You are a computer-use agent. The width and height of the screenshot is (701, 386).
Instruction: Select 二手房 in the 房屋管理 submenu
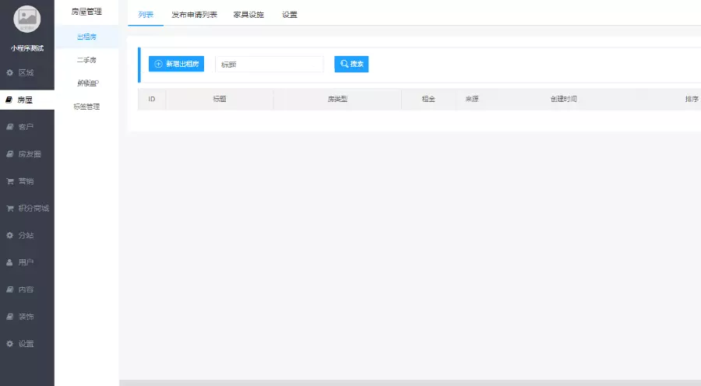(x=86, y=59)
